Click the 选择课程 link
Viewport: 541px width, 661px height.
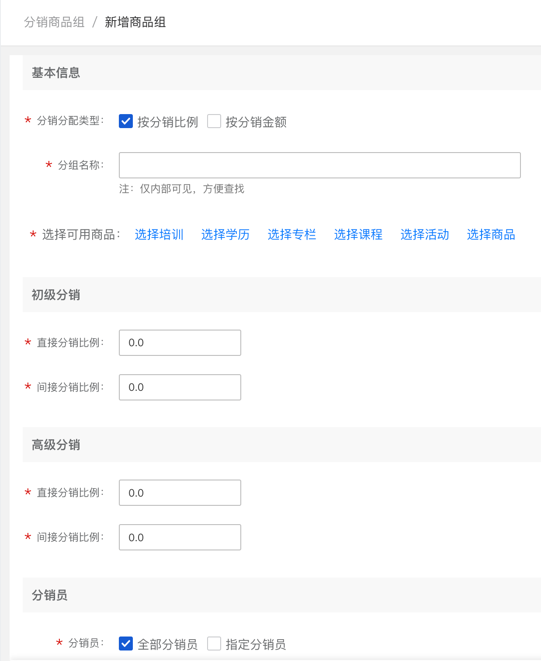[358, 235]
